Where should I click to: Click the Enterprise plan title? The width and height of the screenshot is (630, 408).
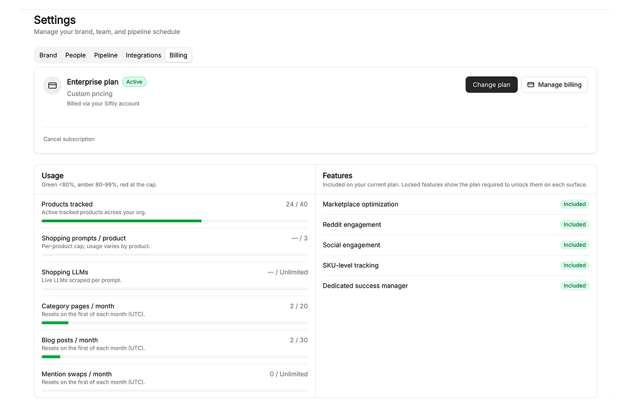coord(92,82)
